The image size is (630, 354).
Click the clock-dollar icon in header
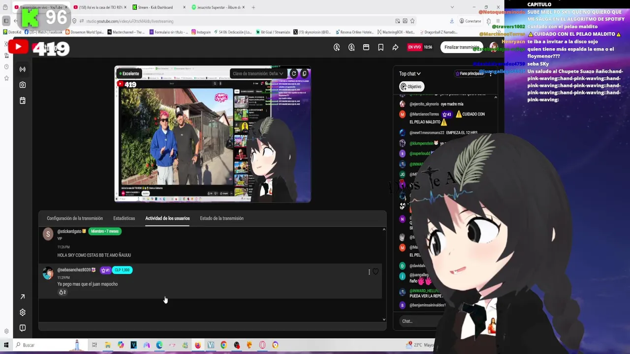(x=351, y=47)
